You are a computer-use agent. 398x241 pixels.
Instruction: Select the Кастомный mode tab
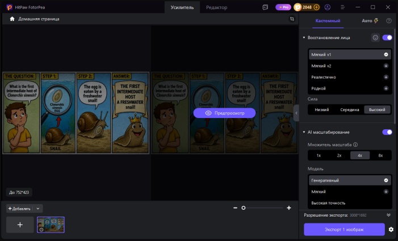(328, 21)
